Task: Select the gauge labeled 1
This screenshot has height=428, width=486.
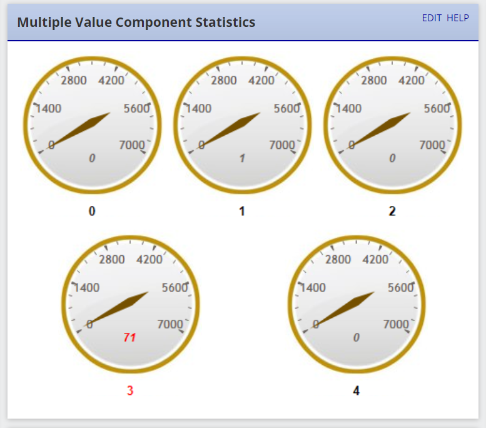Action: coord(243,125)
